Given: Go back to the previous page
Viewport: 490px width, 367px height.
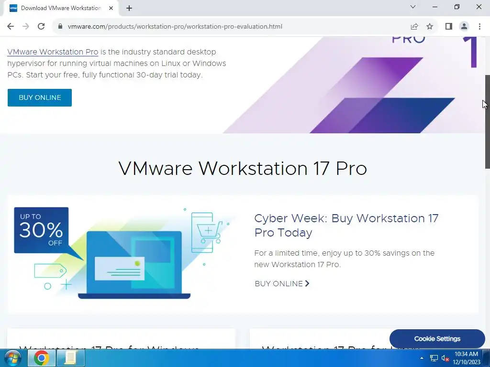Looking at the screenshot, I should tap(11, 27).
